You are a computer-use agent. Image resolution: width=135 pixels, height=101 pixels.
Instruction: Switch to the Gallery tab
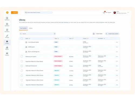pyautogui.click(x=31, y=28)
